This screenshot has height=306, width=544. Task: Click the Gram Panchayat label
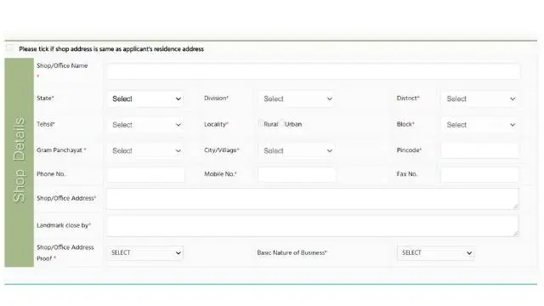pyautogui.click(x=61, y=150)
